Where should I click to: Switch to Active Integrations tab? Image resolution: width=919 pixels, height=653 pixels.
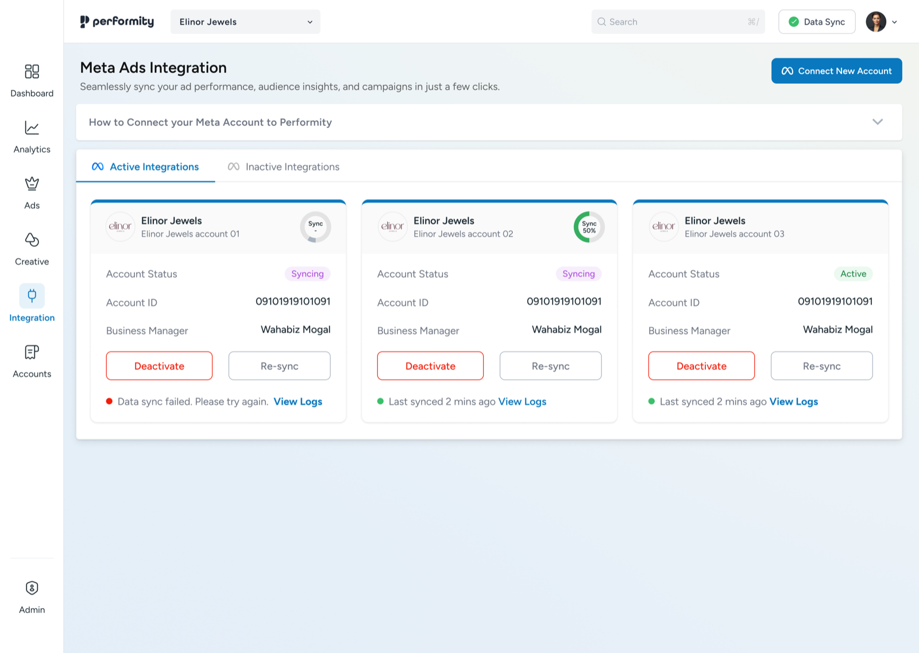145,167
